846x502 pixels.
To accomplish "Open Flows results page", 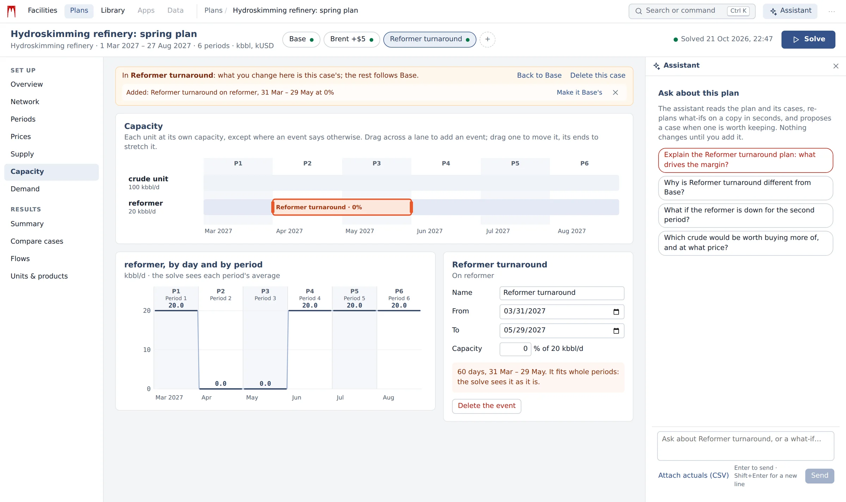I will [51, 259].
